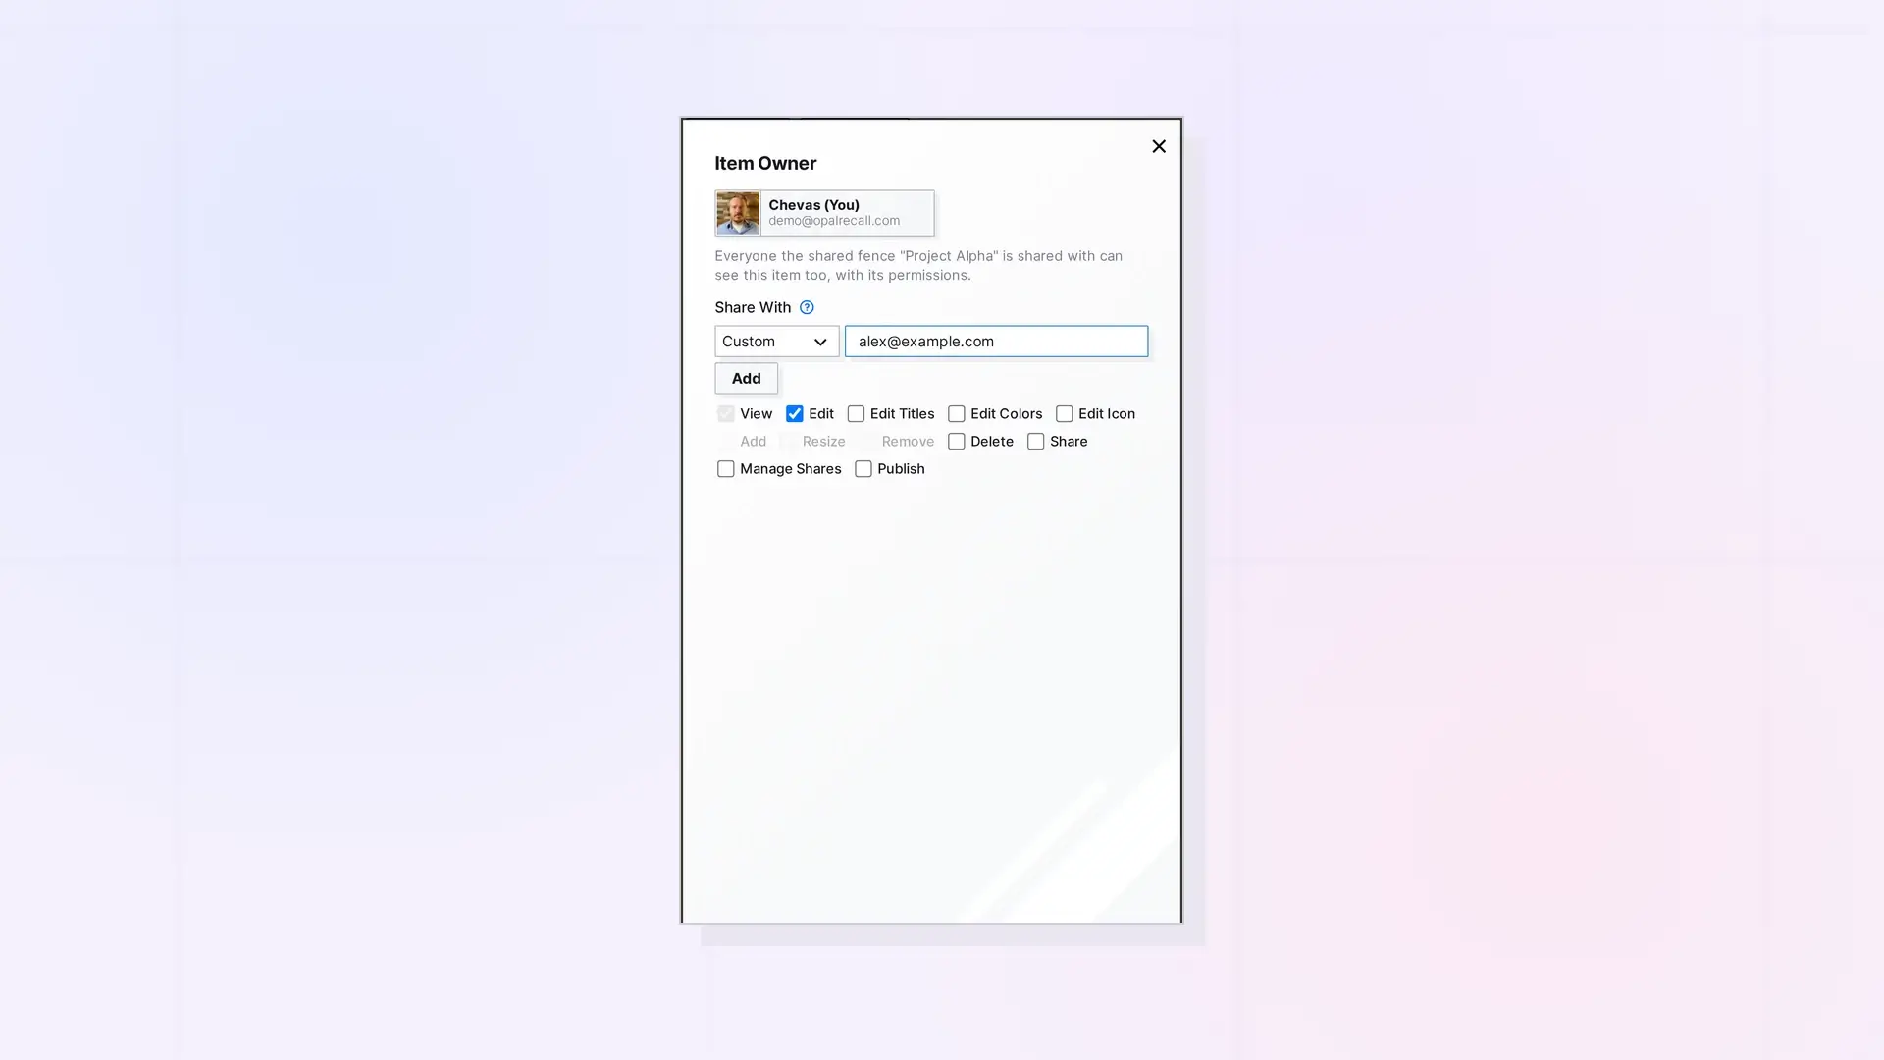The height and width of the screenshot is (1060, 1884).
Task: Enable the Edit Icon checkbox
Action: pyautogui.click(x=1065, y=414)
